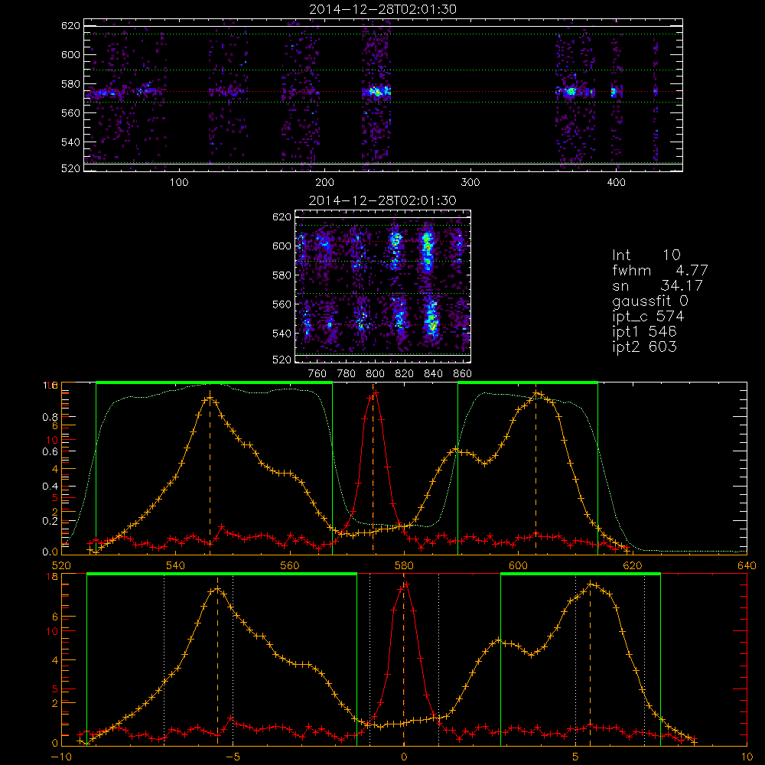Click x-axis tick 300 on top spectrogram
This screenshot has height=765, width=765.
pyautogui.click(x=470, y=183)
